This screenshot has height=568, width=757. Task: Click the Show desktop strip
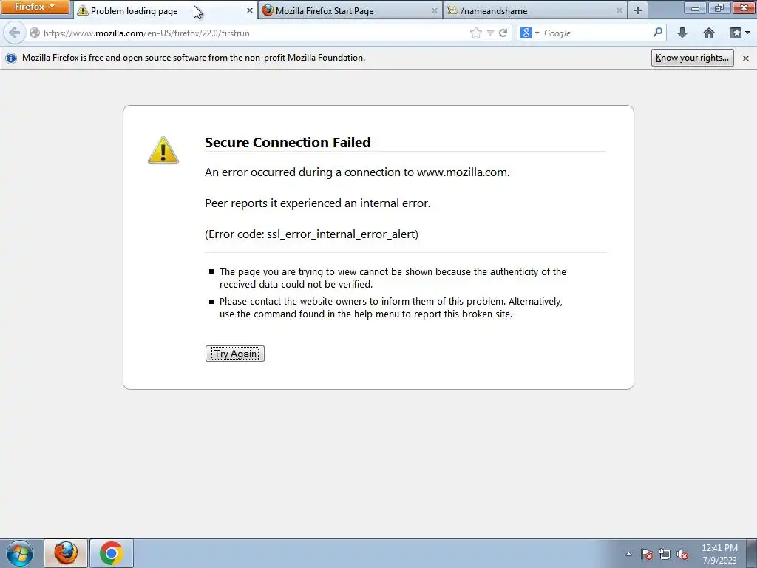[x=752, y=553]
